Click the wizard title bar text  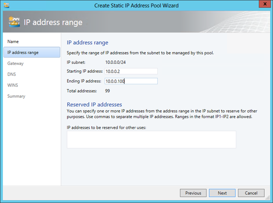136,5
